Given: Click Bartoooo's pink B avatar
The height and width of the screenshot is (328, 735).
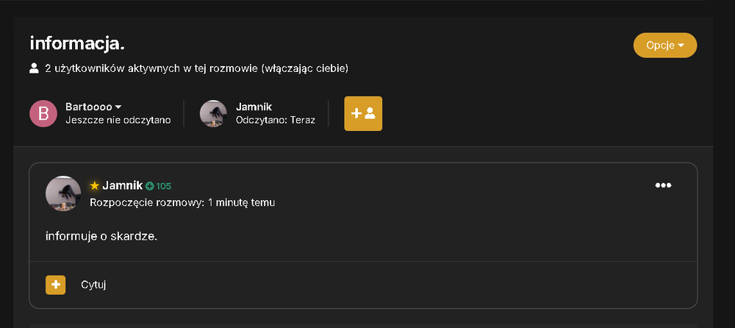Looking at the screenshot, I should click(43, 113).
